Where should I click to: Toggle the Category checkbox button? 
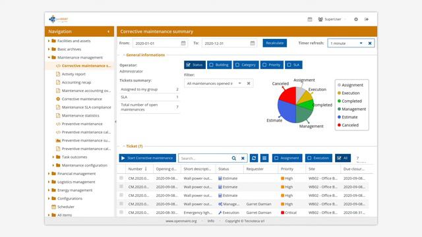[246, 65]
